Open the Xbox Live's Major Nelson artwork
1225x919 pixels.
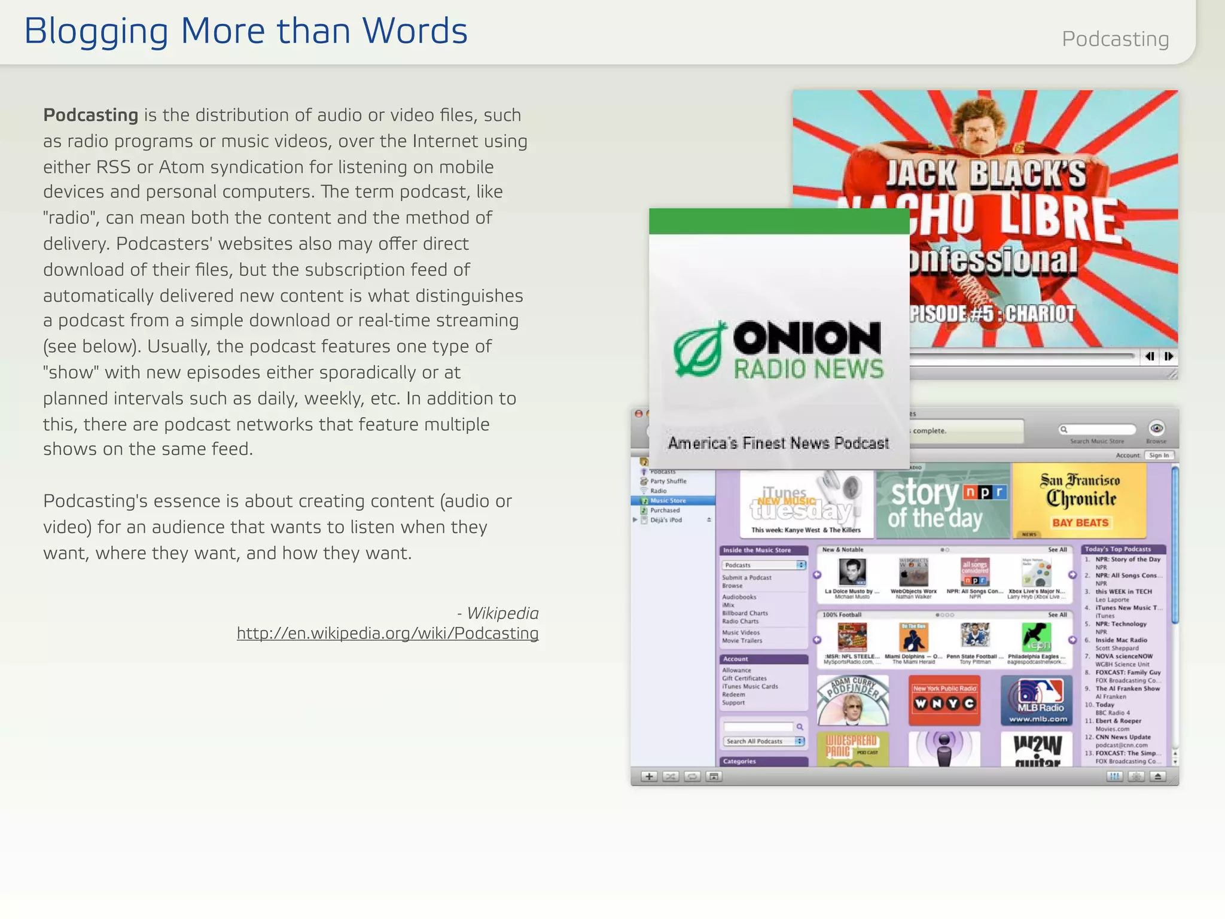pyautogui.click(x=1037, y=572)
